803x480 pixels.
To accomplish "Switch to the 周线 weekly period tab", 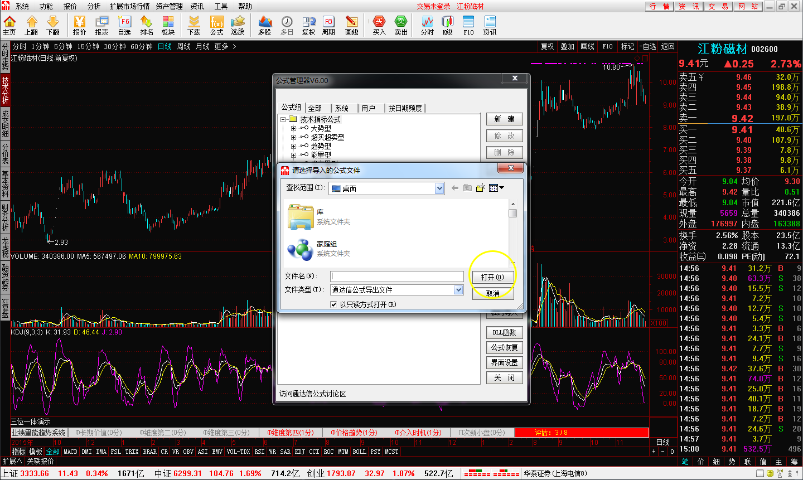I will [183, 46].
